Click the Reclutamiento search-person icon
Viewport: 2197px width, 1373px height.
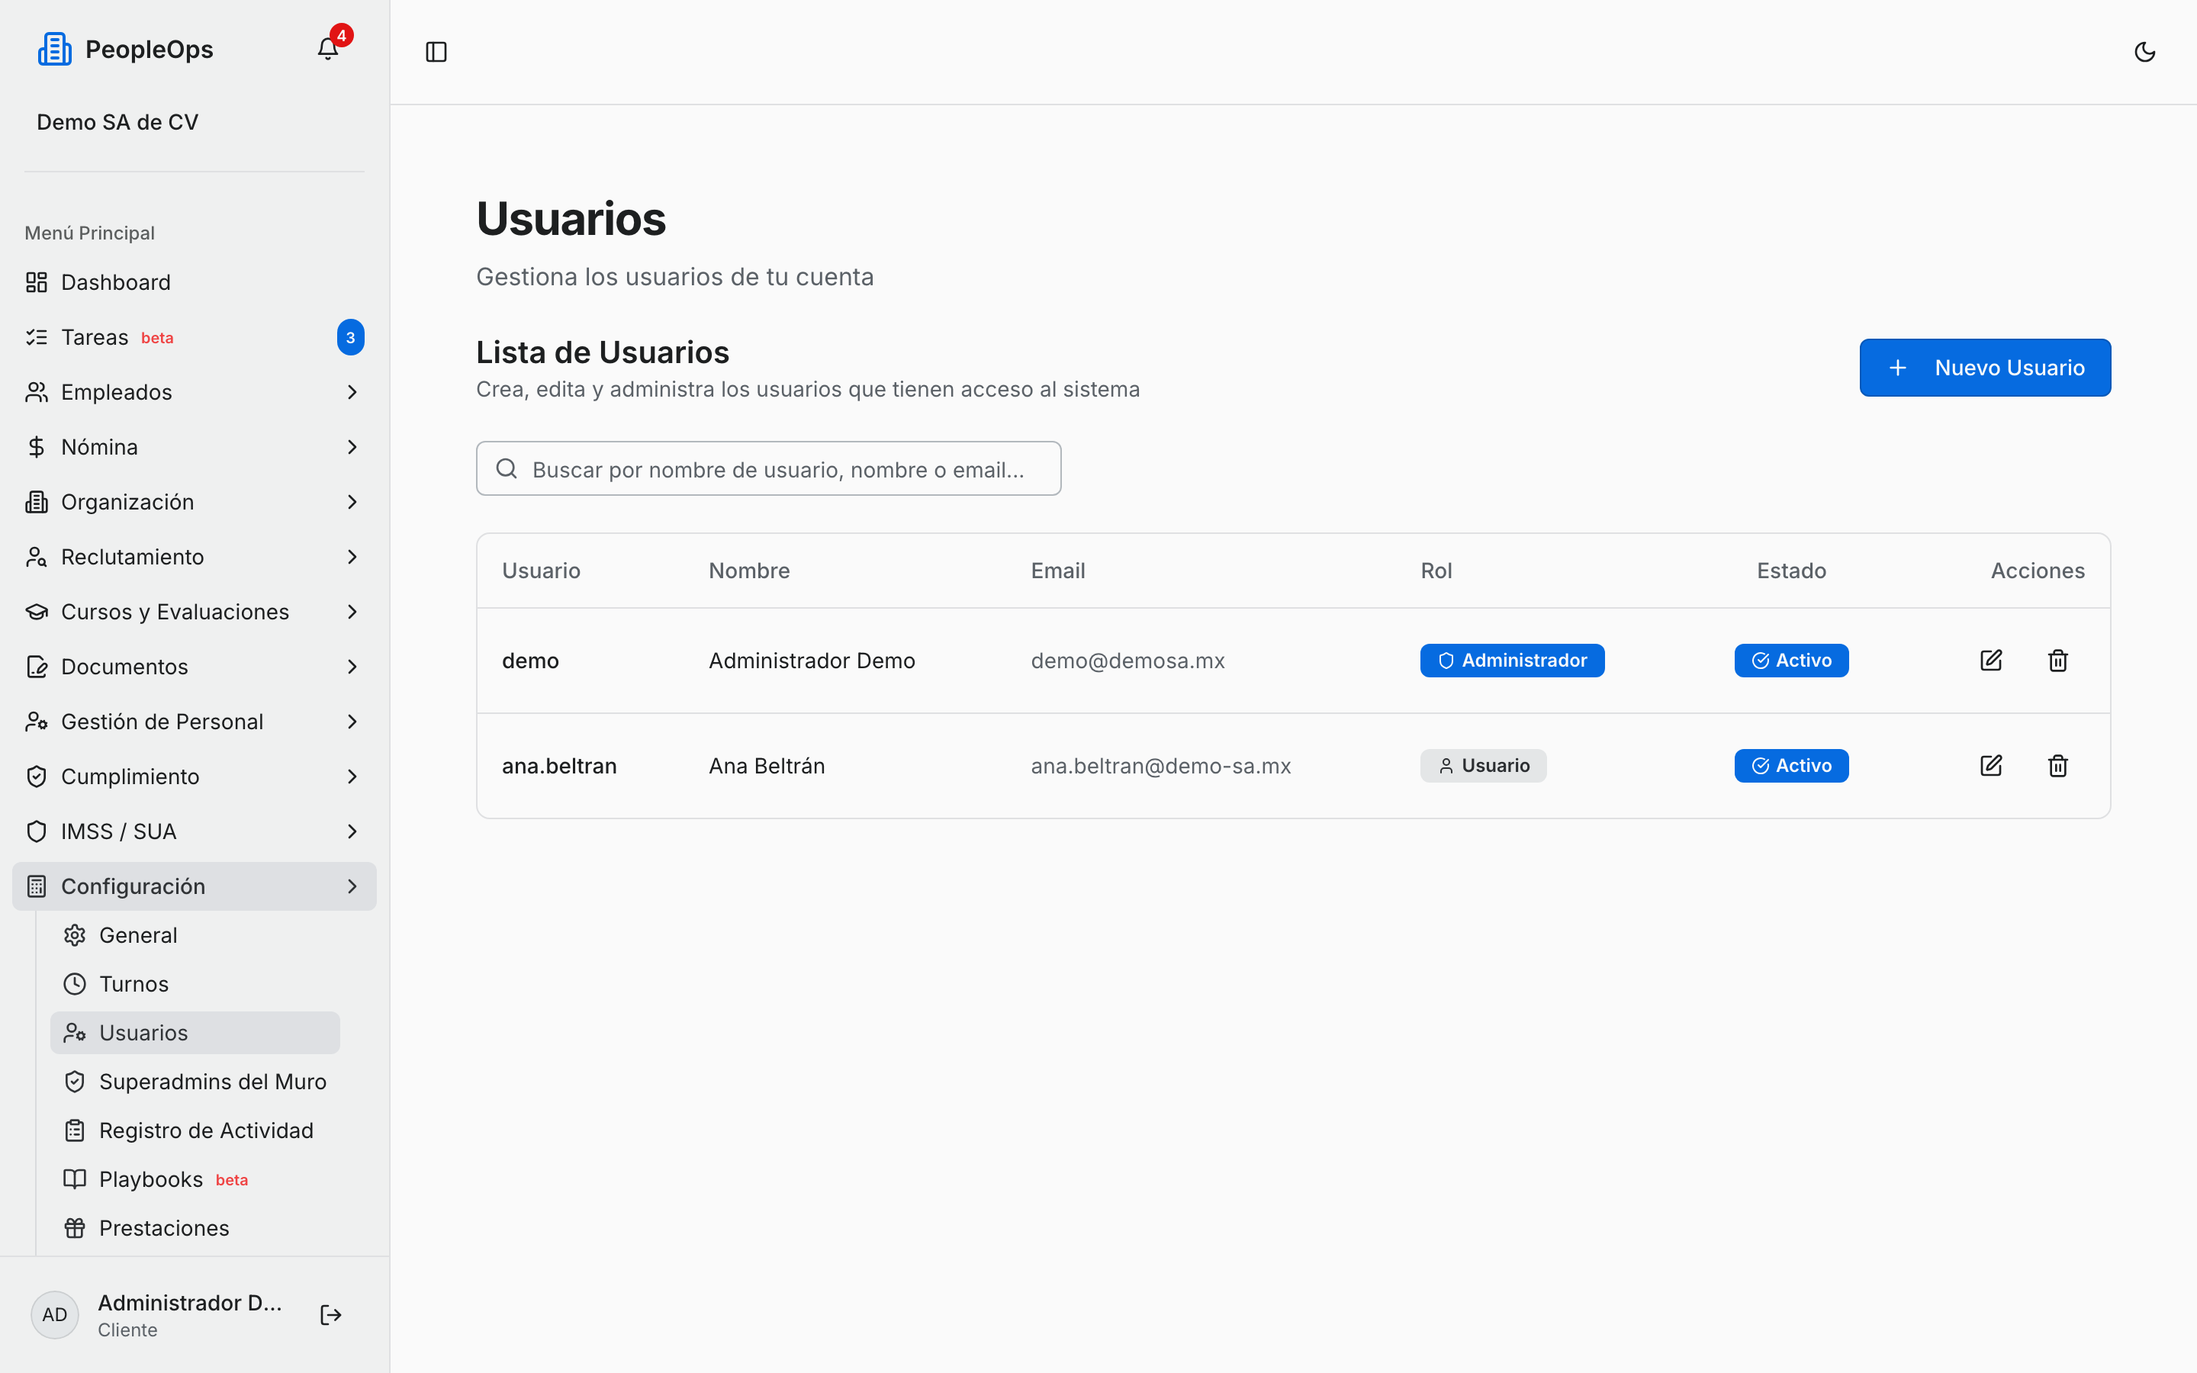click(x=37, y=557)
